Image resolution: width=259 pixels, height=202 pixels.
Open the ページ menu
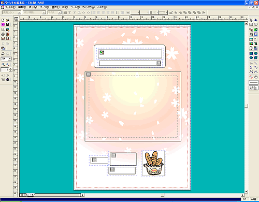[x=45, y=7]
